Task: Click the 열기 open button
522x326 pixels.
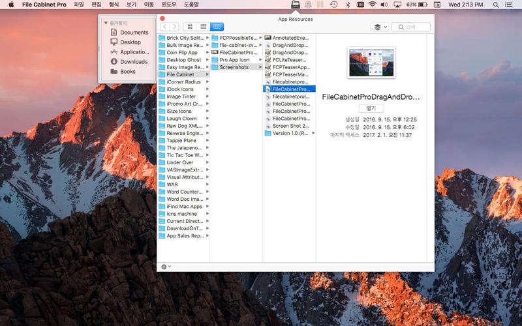Action: (371, 108)
